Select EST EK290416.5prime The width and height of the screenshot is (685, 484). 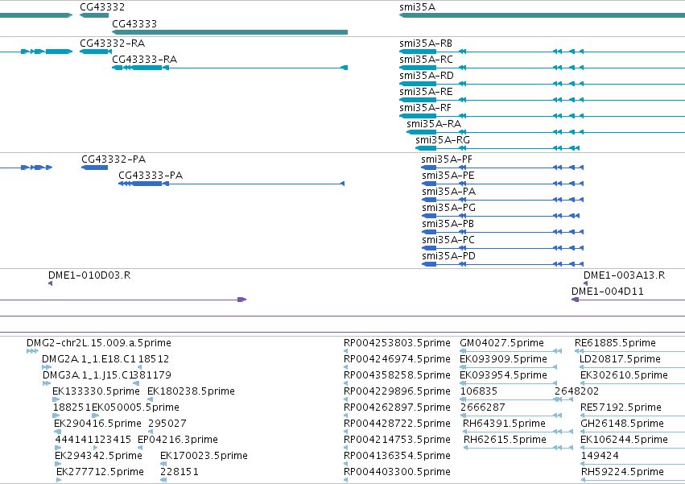(x=97, y=424)
